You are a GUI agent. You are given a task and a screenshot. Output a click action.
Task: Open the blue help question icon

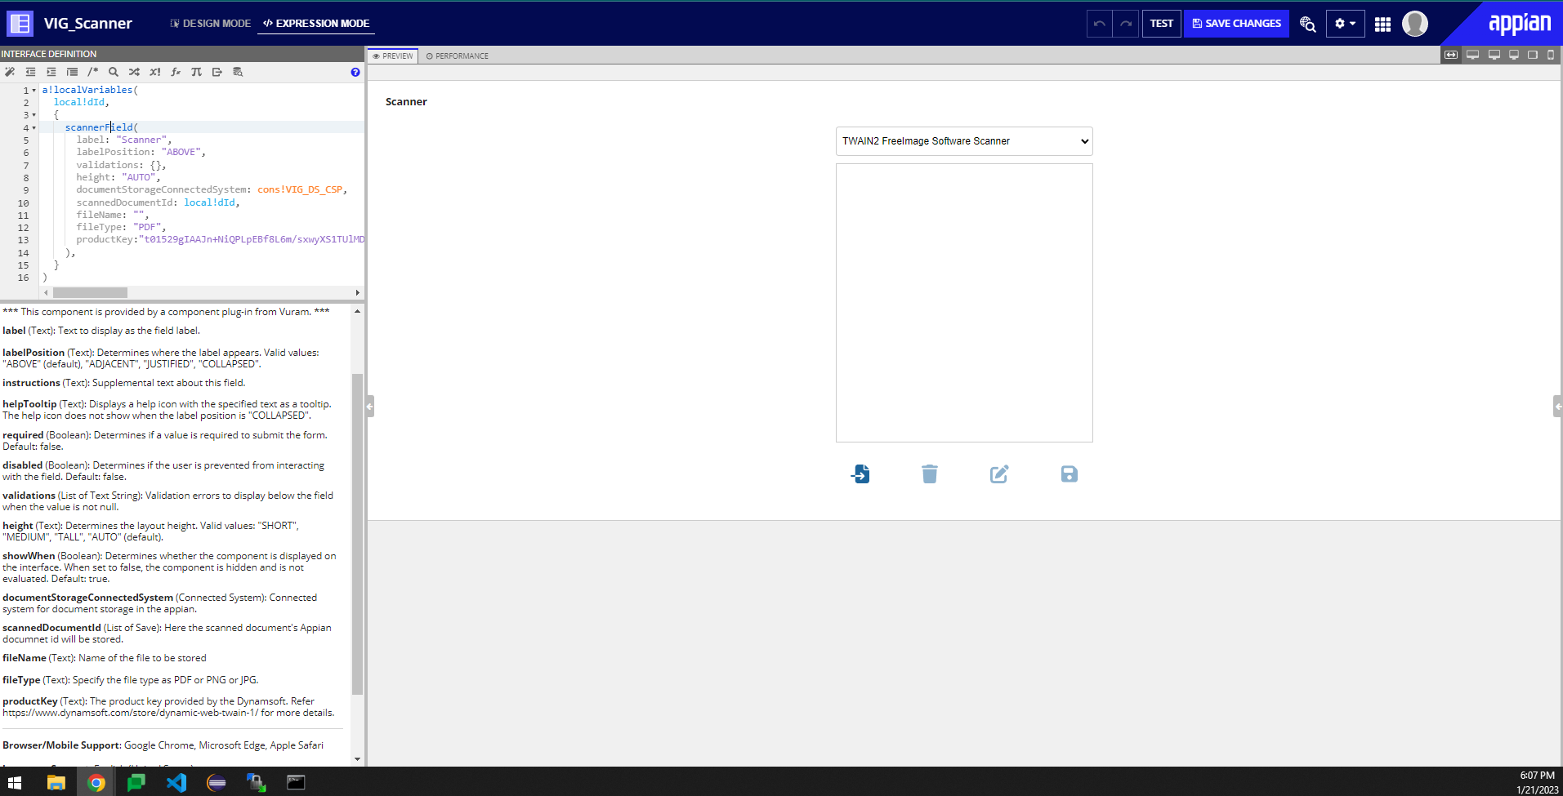pos(355,73)
